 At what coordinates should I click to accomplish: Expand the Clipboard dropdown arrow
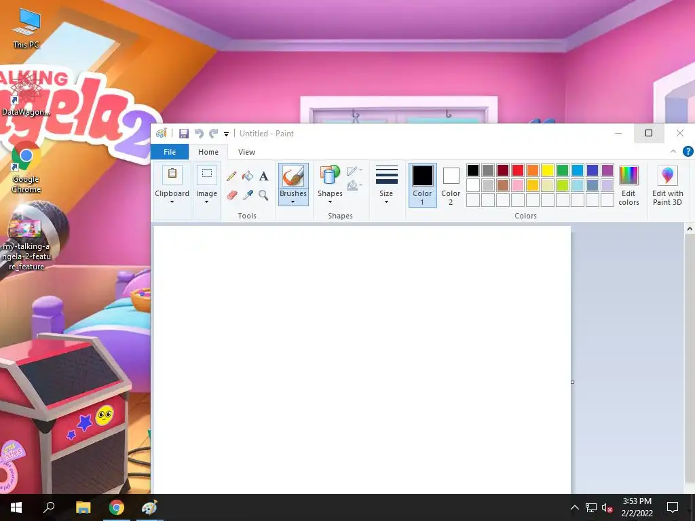[x=172, y=202]
